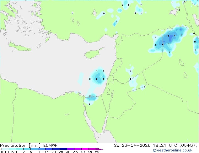
Task: Click the '0.1' legend scale value
Action: [x=3, y=152]
